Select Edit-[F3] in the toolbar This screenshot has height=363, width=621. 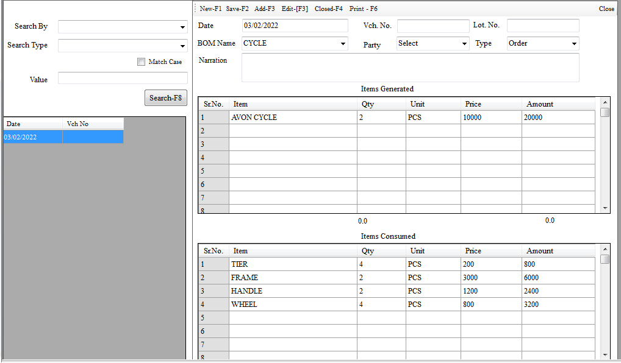point(295,9)
